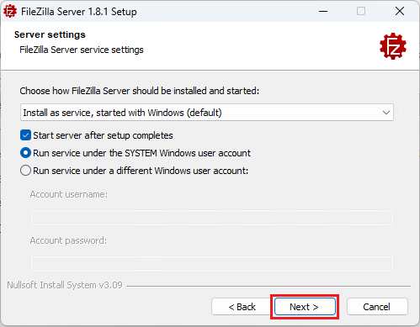The width and height of the screenshot is (420, 327).
Task: Click the chevron arrow of the install combo box
Action: tap(386, 113)
